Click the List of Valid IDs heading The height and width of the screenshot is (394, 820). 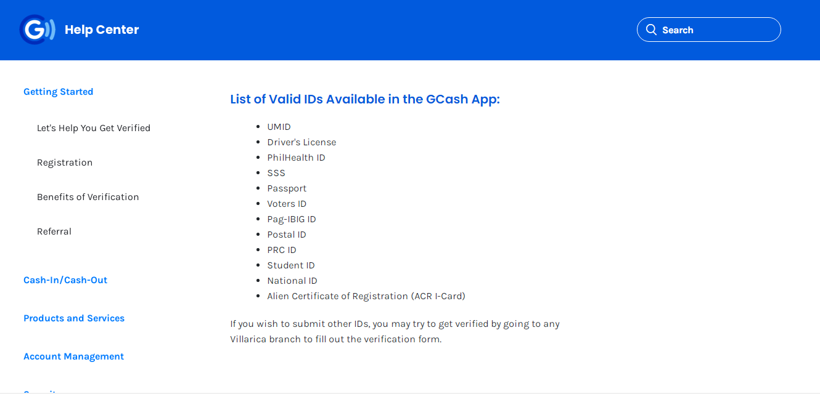(x=365, y=99)
